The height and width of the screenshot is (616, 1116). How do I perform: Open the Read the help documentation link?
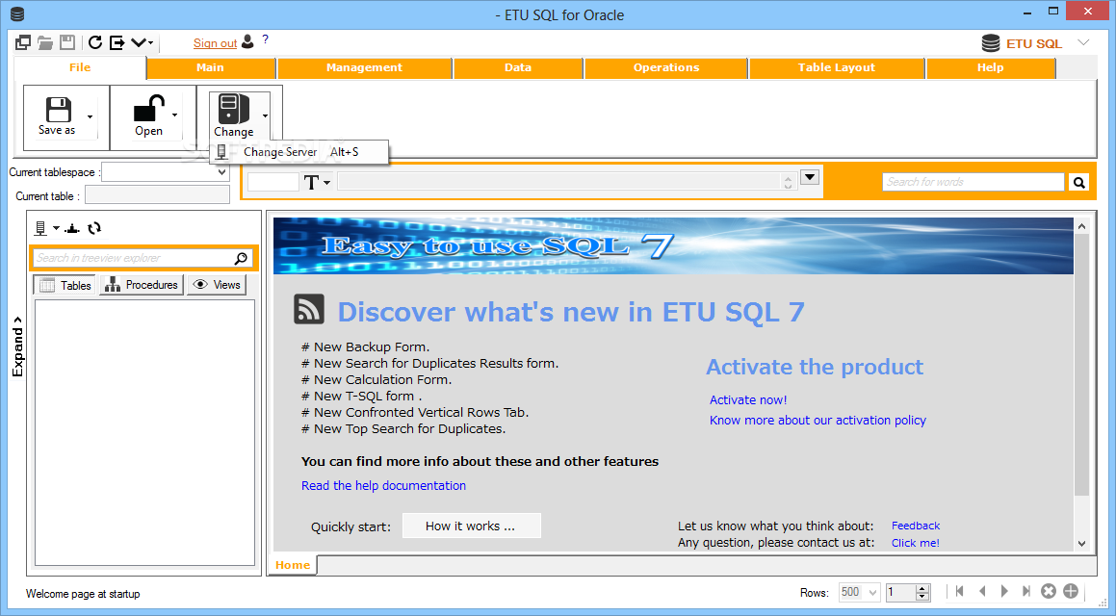(x=383, y=486)
